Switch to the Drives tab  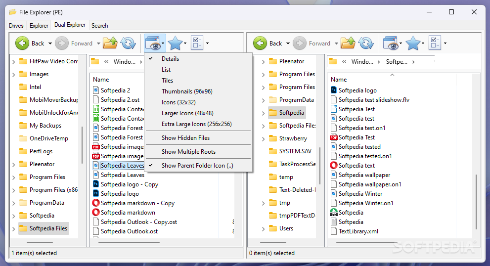click(16, 26)
